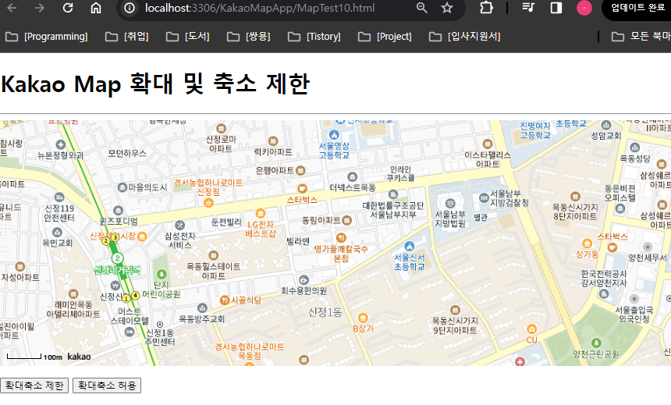Click the LG전자 베스트샵 store marker
Image resolution: width=671 pixels, height=405 pixels.
[260, 214]
